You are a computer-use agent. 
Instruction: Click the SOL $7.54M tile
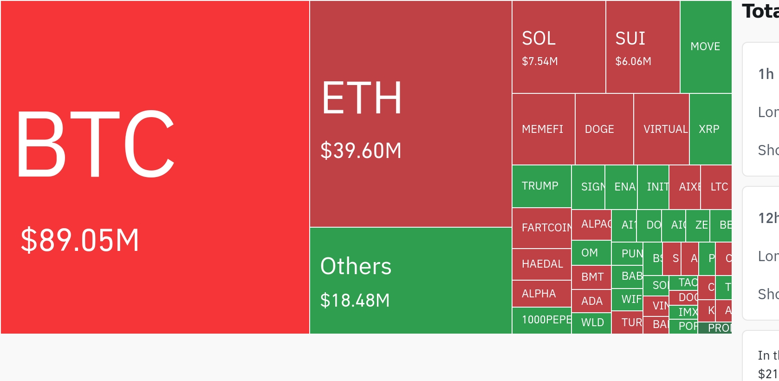click(x=558, y=47)
